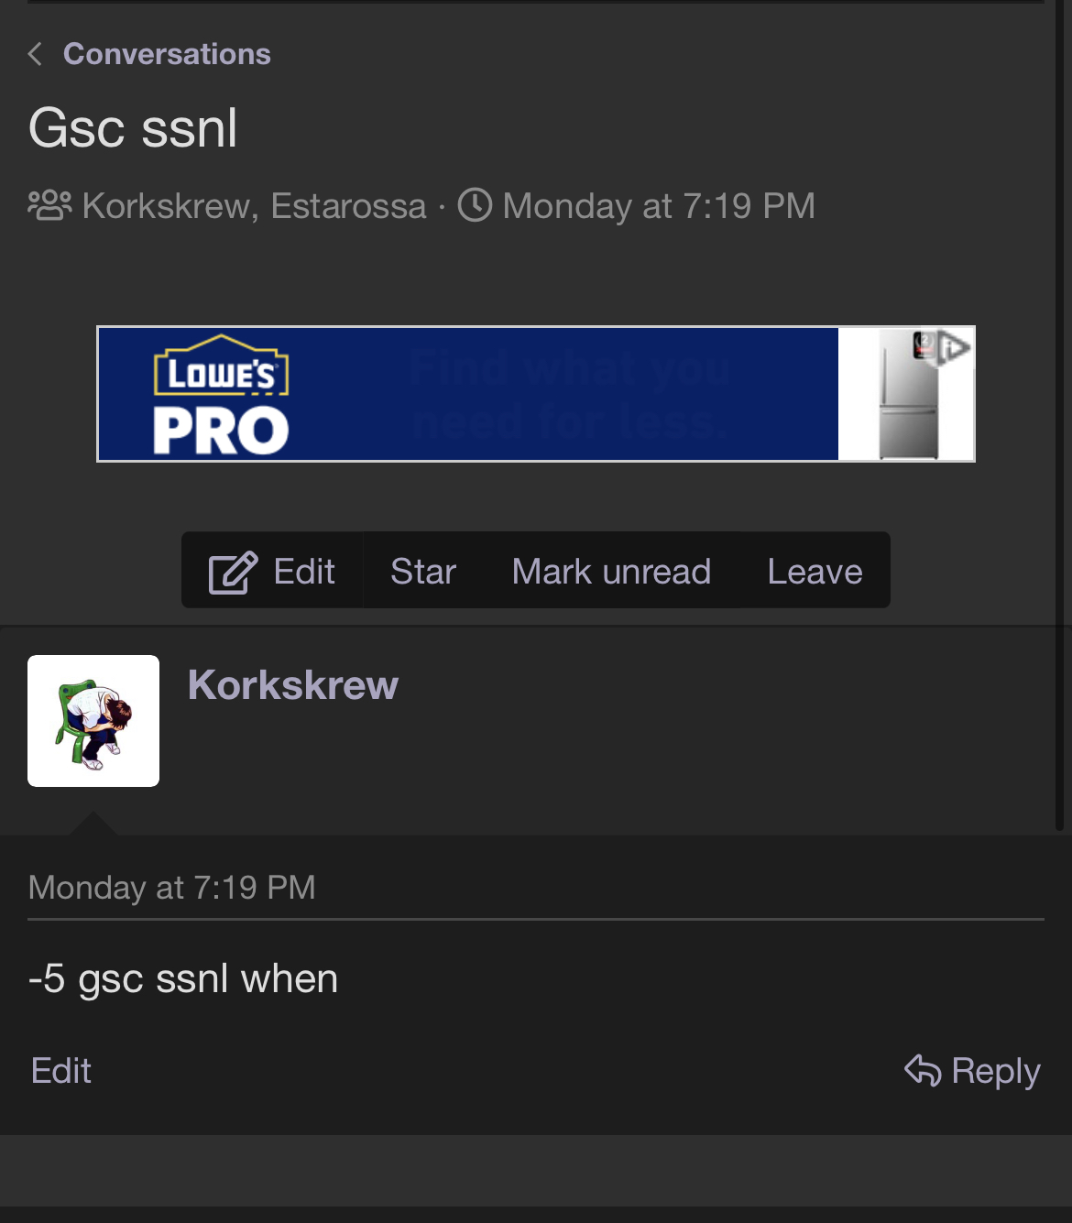
Task: Click the Gsc ssnl conversation title
Action: coord(134,127)
